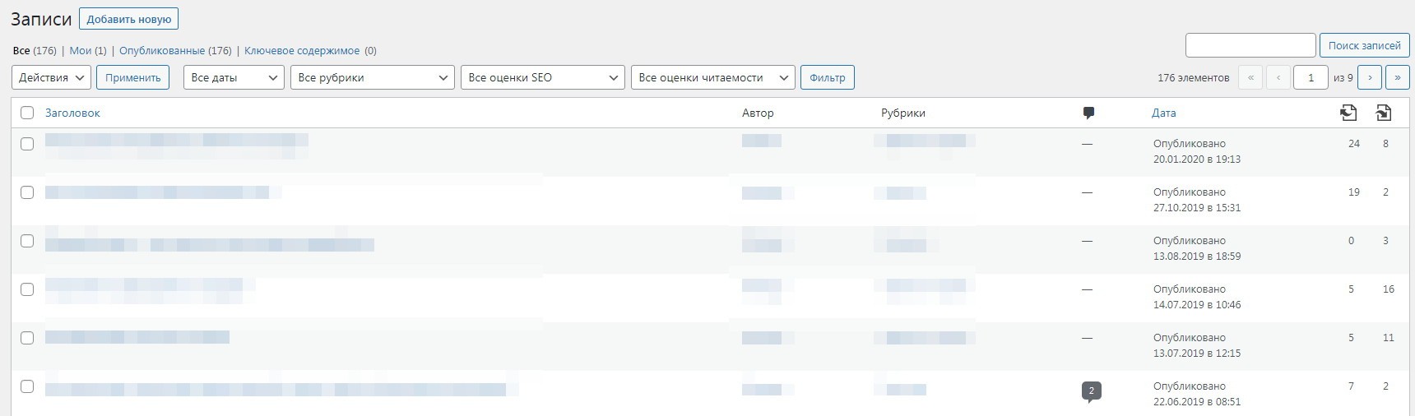Click the Добавить новую button
Image resolution: width=1415 pixels, height=416 pixels.
(129, 19)
